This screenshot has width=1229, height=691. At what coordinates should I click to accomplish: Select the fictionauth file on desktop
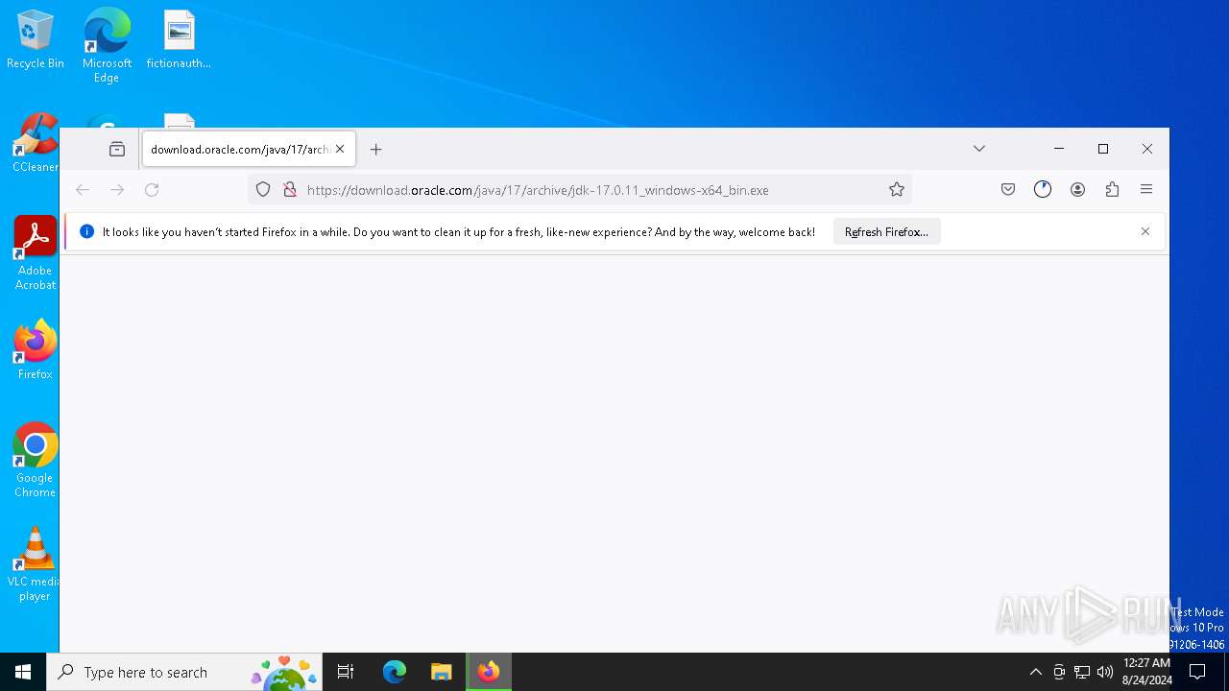179,40
